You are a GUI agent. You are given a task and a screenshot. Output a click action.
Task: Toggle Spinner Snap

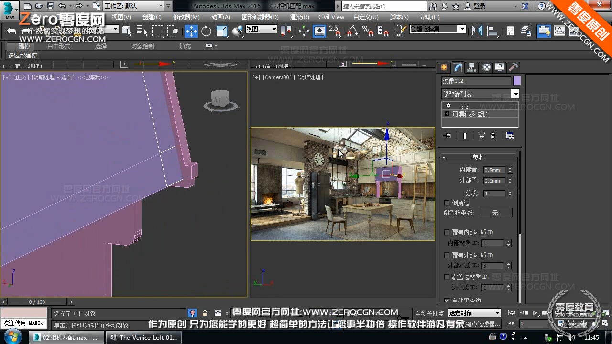tap(383, 31)
